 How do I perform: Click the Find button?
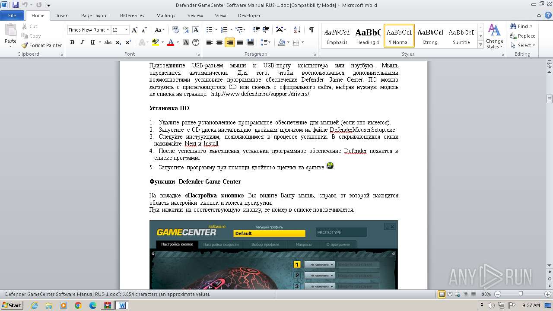click(x=521, y=26)
